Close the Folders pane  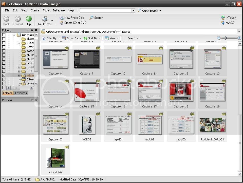click(x=36, y=30)
